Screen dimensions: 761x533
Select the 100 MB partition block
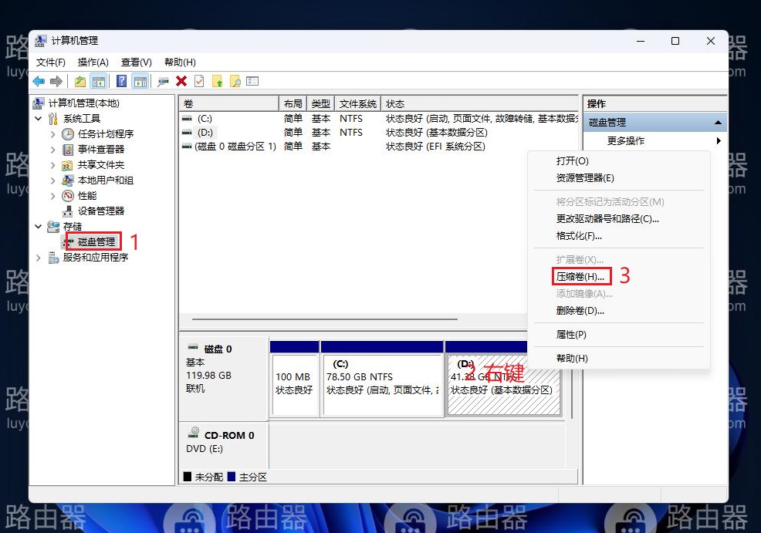(295, 380)
